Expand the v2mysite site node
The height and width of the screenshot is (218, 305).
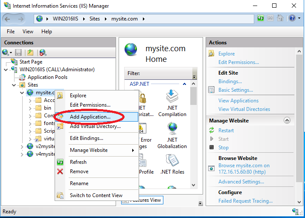coord(22,147)
